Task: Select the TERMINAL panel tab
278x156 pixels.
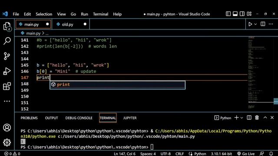Action: tap(108, 118)
